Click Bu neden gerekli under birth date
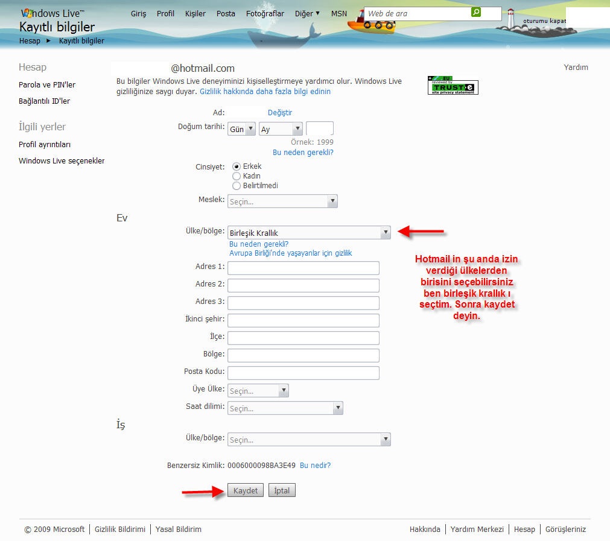Viewport: 610px width, 541px height. [x=303, y=152]
